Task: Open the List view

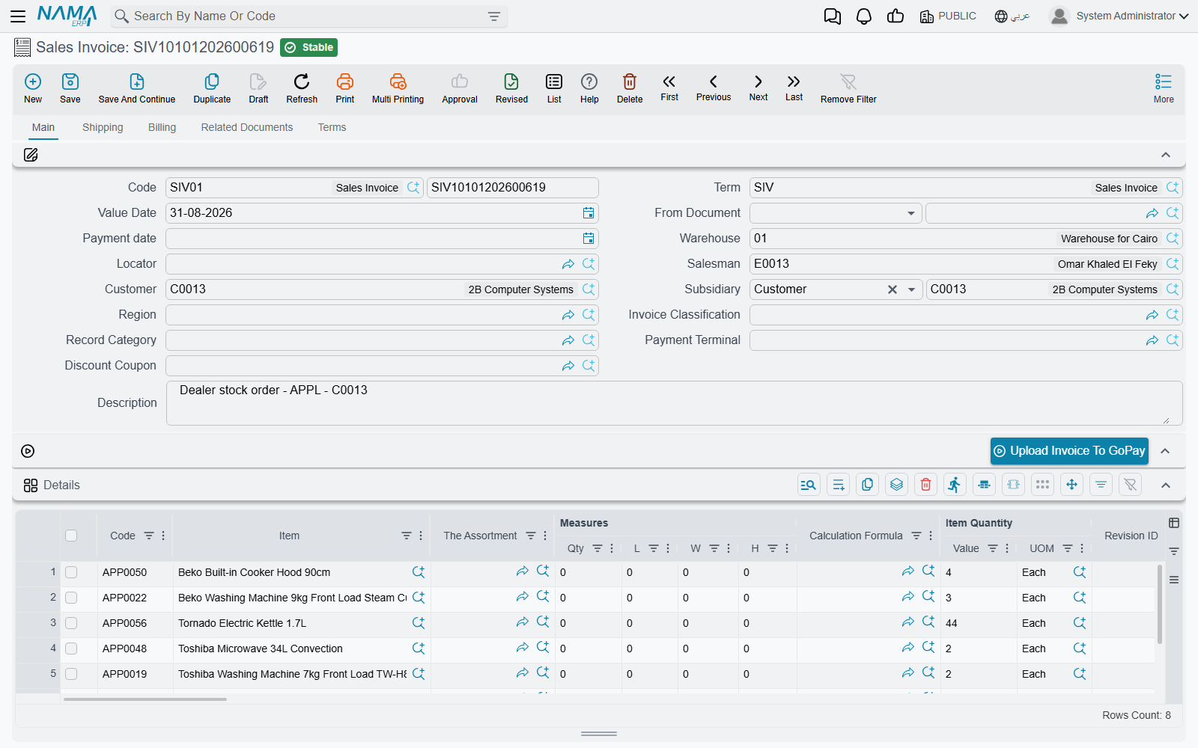Action: coord(554,88)
